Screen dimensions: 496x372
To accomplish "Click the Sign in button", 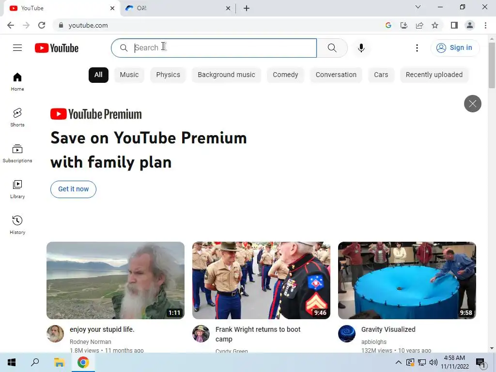I will [455, 48].
